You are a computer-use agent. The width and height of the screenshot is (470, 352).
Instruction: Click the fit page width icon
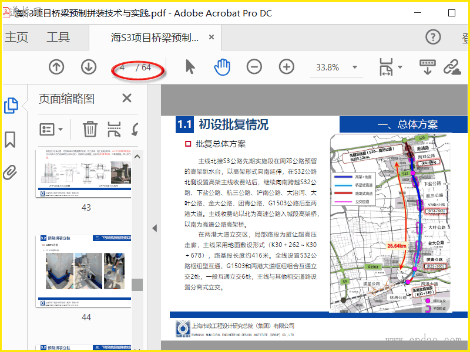click(x=386, y=67)
